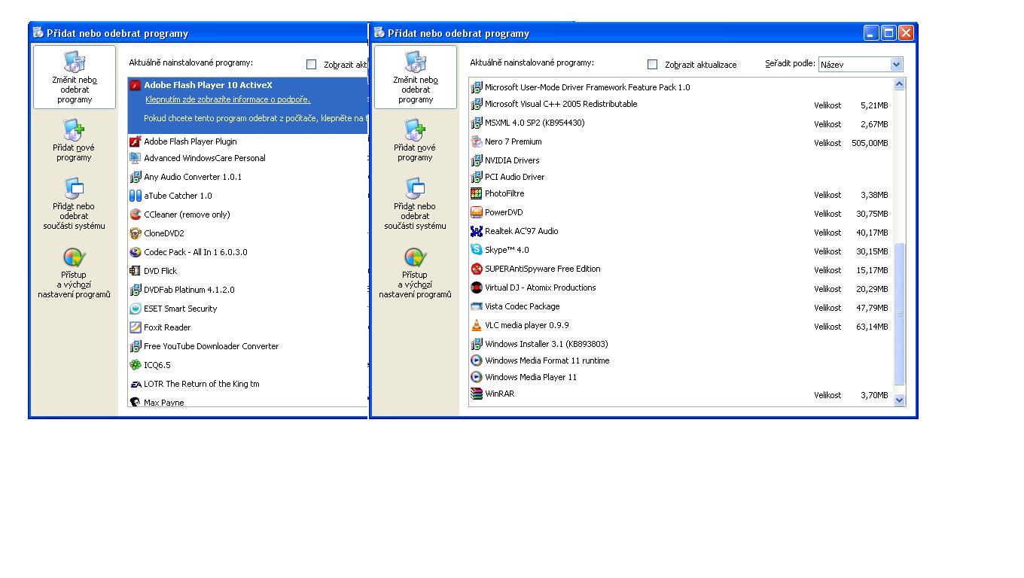Click the ICQ6.5 flower icon

point(136,365)
